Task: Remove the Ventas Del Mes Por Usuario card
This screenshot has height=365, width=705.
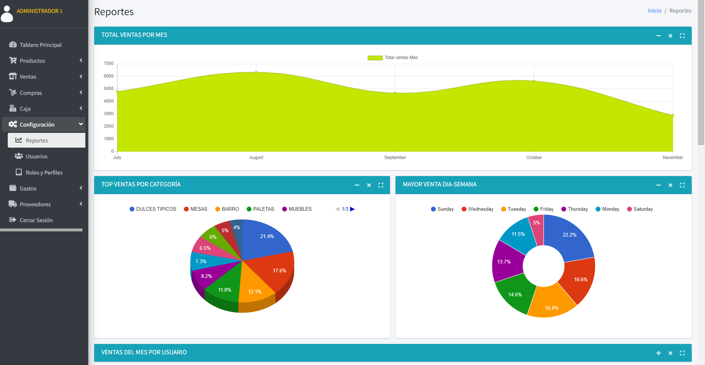Action: [670, 353]
